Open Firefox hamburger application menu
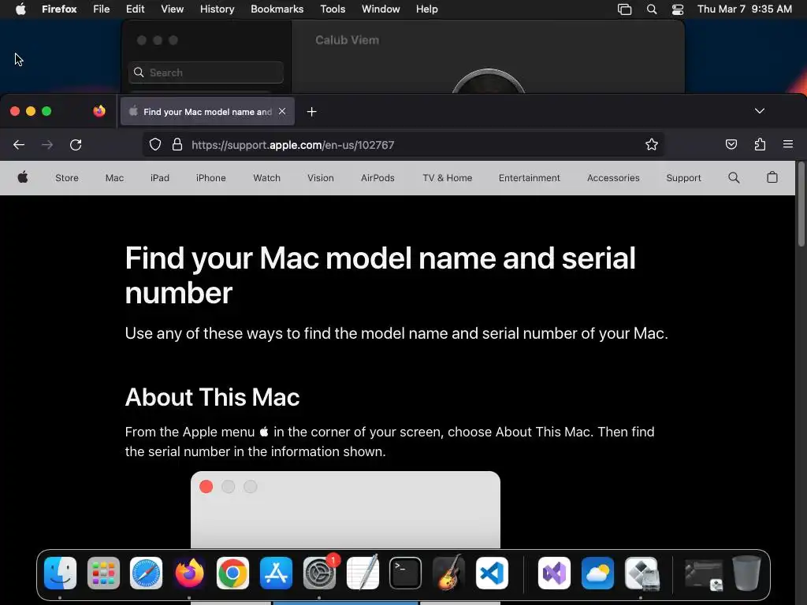This screenshot has height=605, width=807. [787, 145]
